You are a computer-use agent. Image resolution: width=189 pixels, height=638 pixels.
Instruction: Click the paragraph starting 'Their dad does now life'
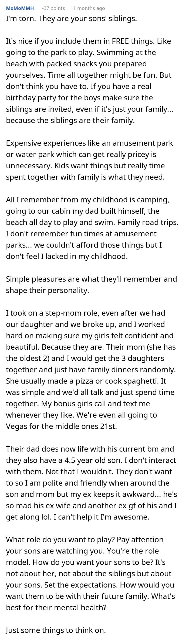[92, 483]
